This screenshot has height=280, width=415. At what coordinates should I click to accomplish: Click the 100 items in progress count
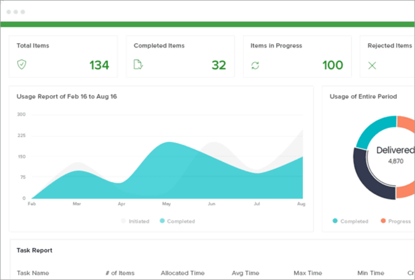click(x=332, y=65)
